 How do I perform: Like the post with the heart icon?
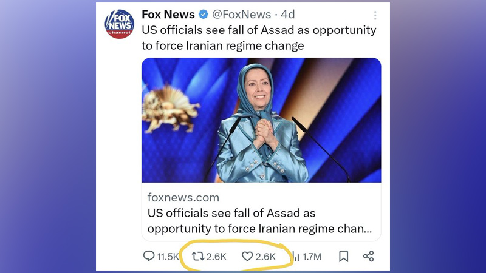click(x=247, y=257)
